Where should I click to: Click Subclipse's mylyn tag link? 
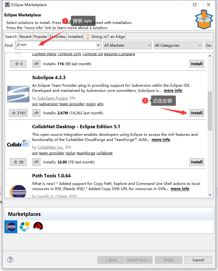click(x=91, y=104)
